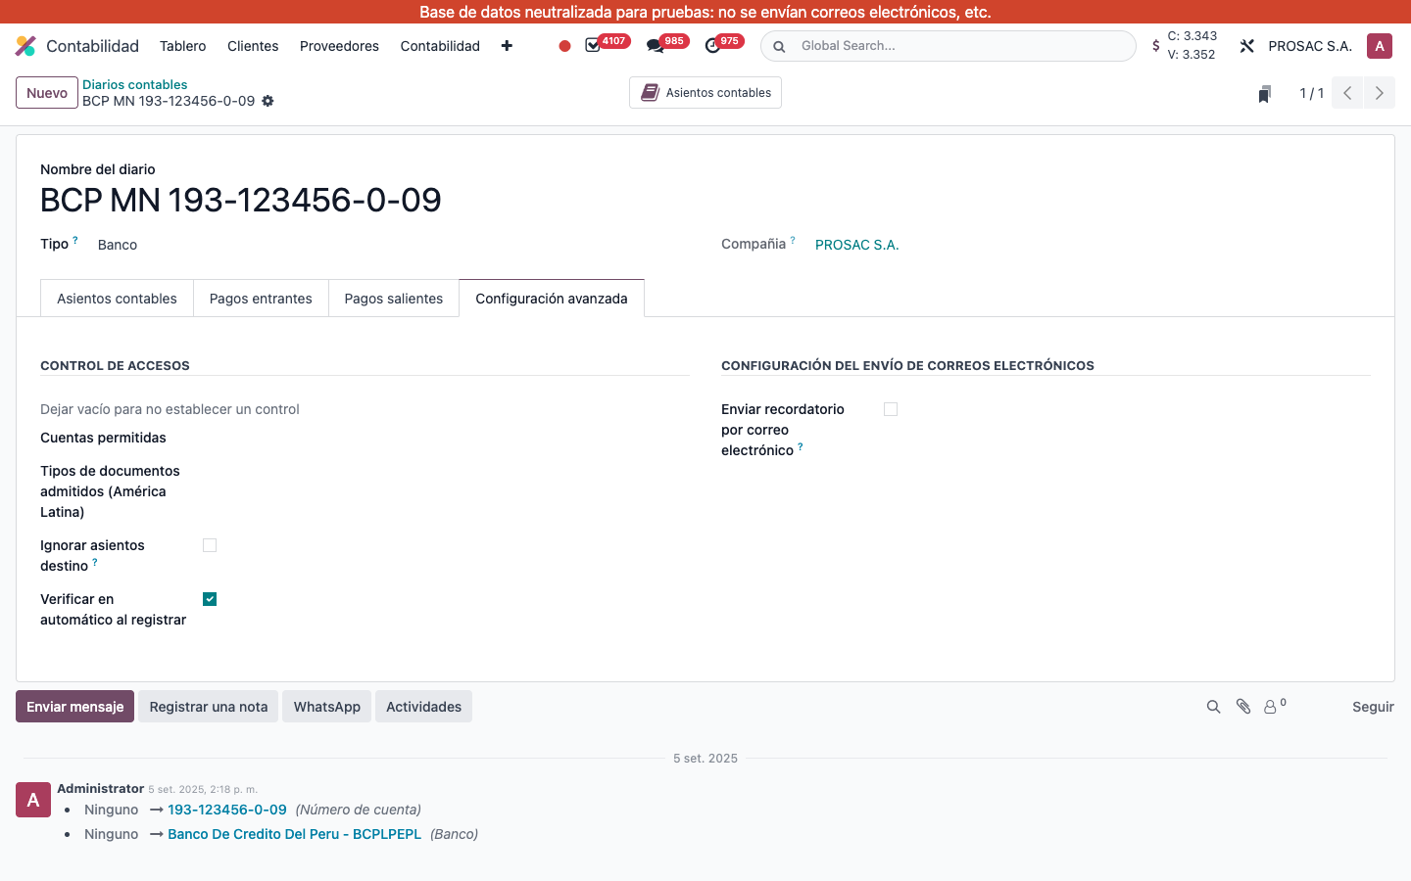Click help tooltip mark beside Tipo
Screen dimensions: 1411x881
point(75,240)
